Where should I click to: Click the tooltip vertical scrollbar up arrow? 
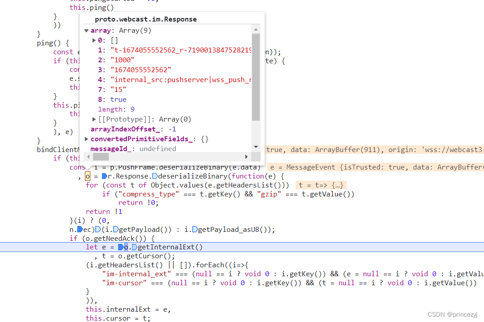tap(256, 30)
